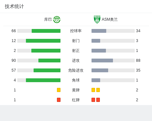Viewport: 152px width, 121px height.
Task: Click the gray 进攻 bar showing 88
Action: click(102, 60)
